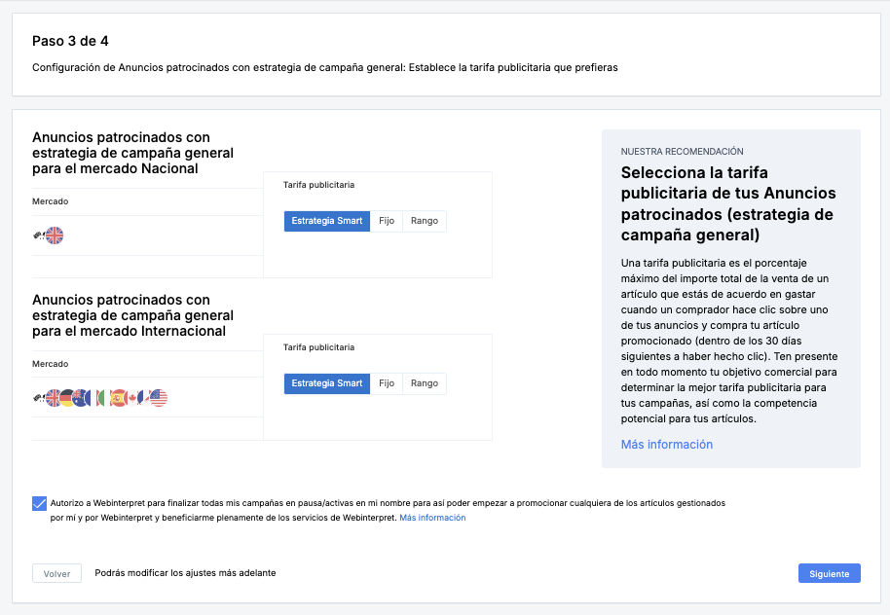Viewport: 890px width, 615px height.
Task: Click the German flag in the Internacional market
Action: click(68, 398)
